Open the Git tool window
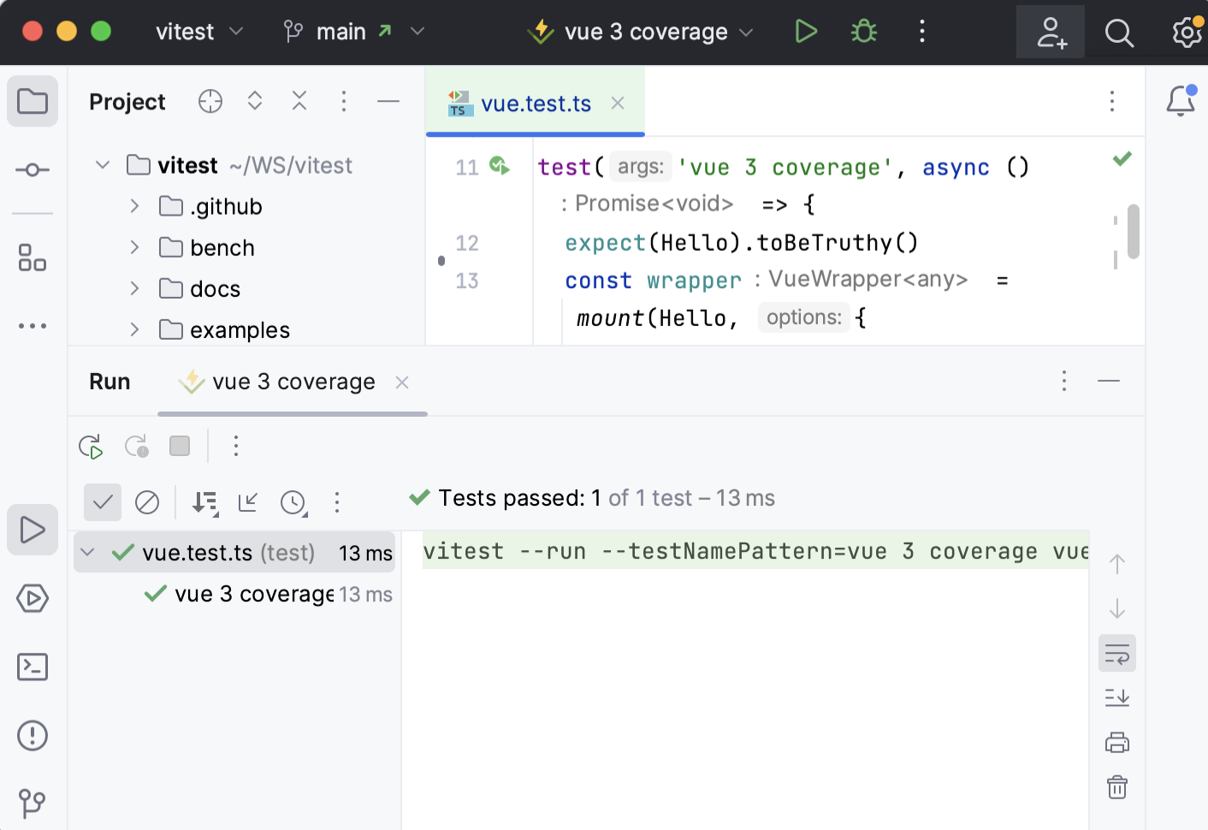The width and height of the screenshot is (1208, 830). tap(33, 803)
